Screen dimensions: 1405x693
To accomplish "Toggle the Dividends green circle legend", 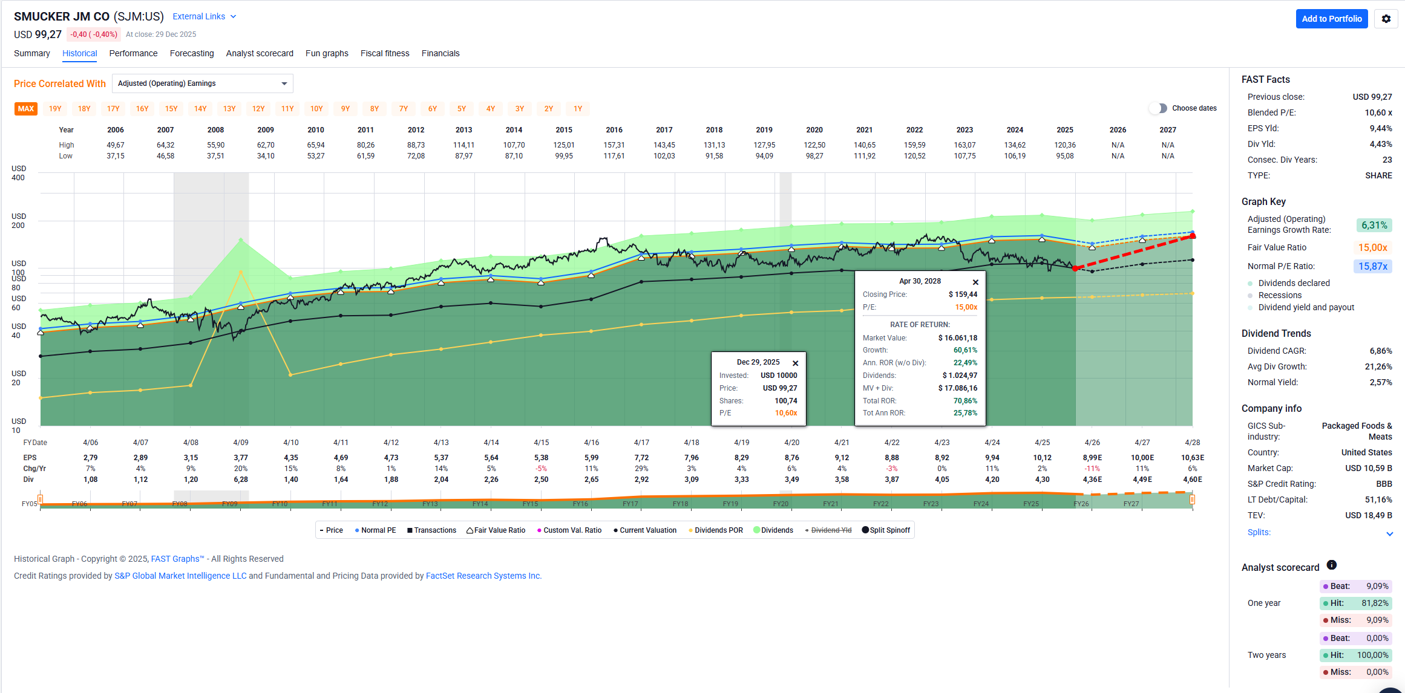I will (x=756, y=530).
